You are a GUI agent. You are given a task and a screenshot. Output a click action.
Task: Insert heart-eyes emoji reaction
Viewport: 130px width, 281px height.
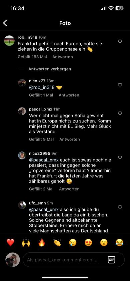pos(88,243)
